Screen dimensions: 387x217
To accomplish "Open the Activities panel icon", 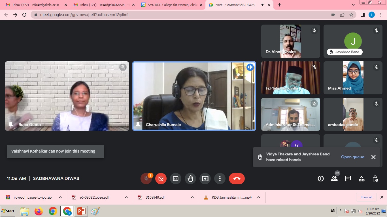I will 362,179.
